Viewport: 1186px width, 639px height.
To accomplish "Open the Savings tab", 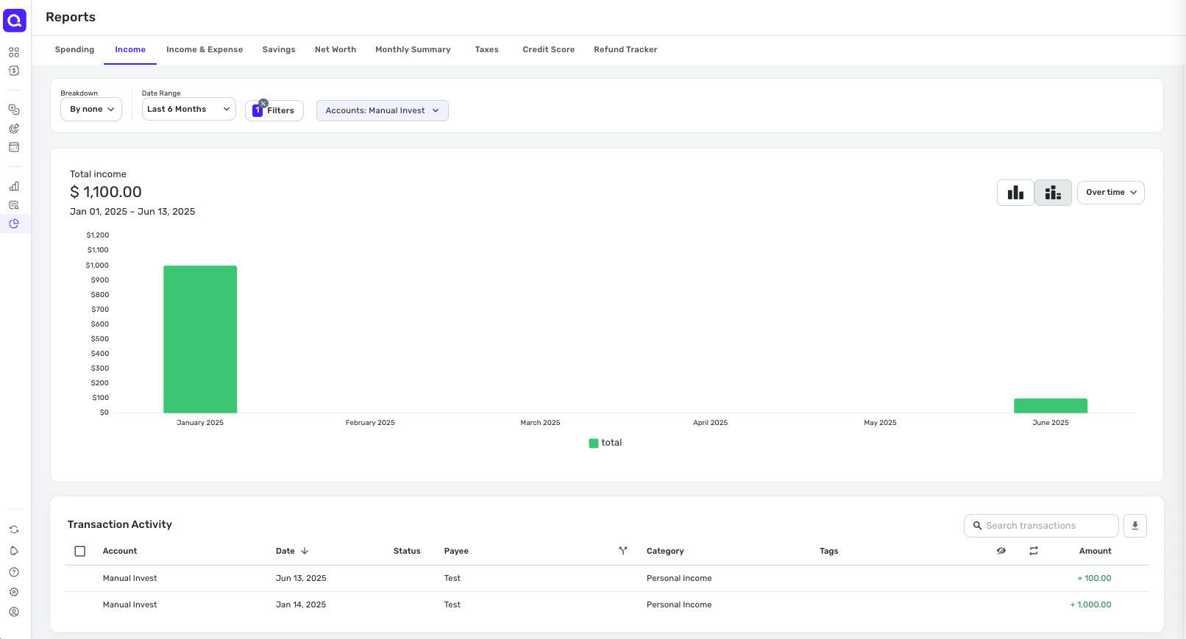I will pyautogui.click(x=279, y=50).
